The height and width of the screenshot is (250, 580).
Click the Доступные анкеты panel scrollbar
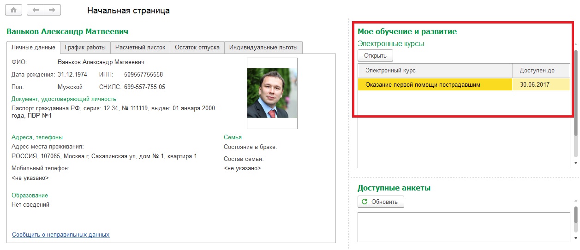pyautogui.click(x=575, y=220)
